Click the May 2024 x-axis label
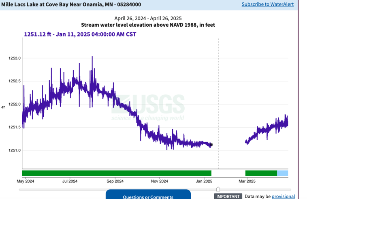This screenshot has width=386, height=250. [26, 181]
